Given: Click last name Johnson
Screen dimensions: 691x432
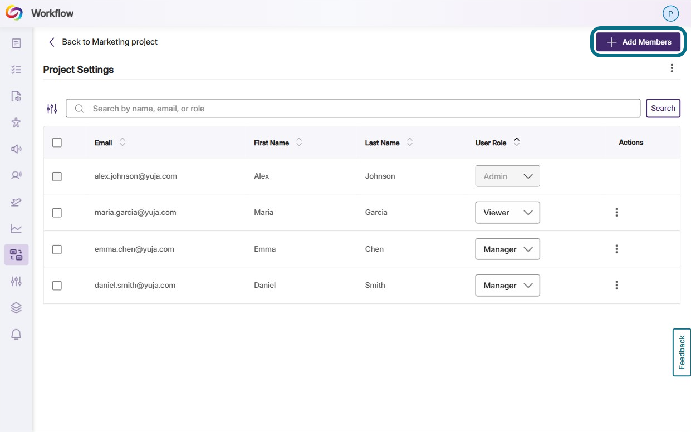Looking at the screenshot, I should (x=380, y=176).
